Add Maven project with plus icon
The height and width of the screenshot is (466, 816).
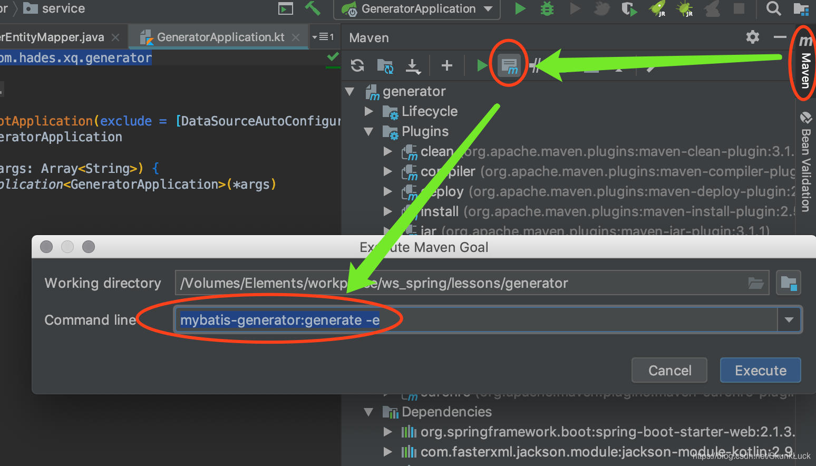tap(447, 65)
